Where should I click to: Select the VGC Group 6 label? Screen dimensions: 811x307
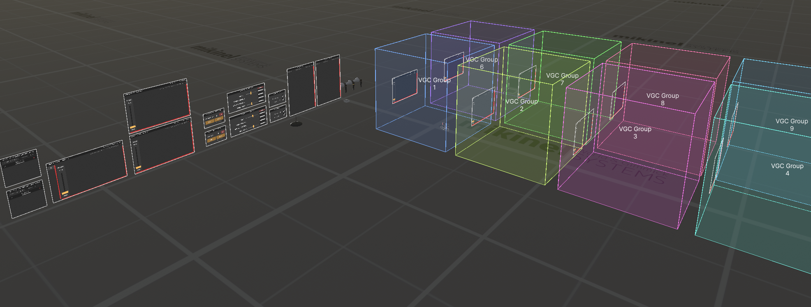pyautogui.click(x=482, y=63)
